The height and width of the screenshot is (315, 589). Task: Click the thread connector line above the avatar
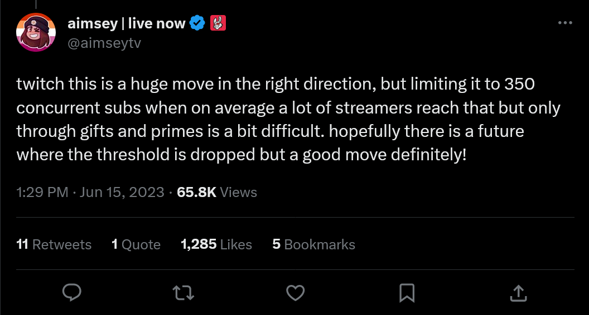(36, 3)
